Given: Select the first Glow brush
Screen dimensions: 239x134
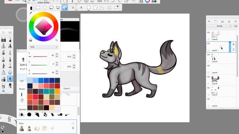Looking at the screenshot, I should [22, 128].
